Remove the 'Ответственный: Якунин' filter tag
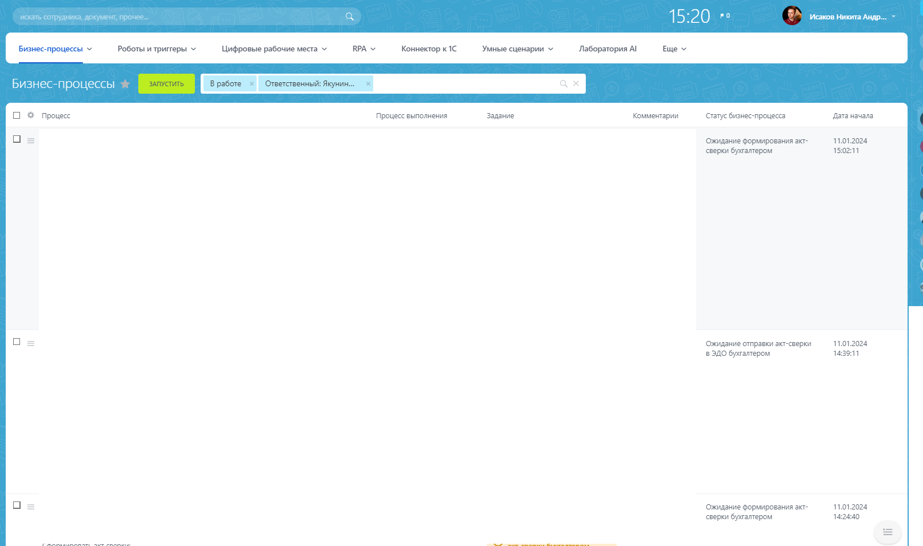The image size is (923, 546). click(368, 83)
